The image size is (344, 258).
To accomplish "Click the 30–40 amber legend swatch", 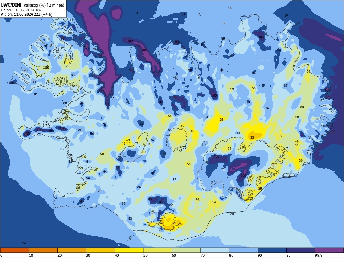I will point(100,250).
